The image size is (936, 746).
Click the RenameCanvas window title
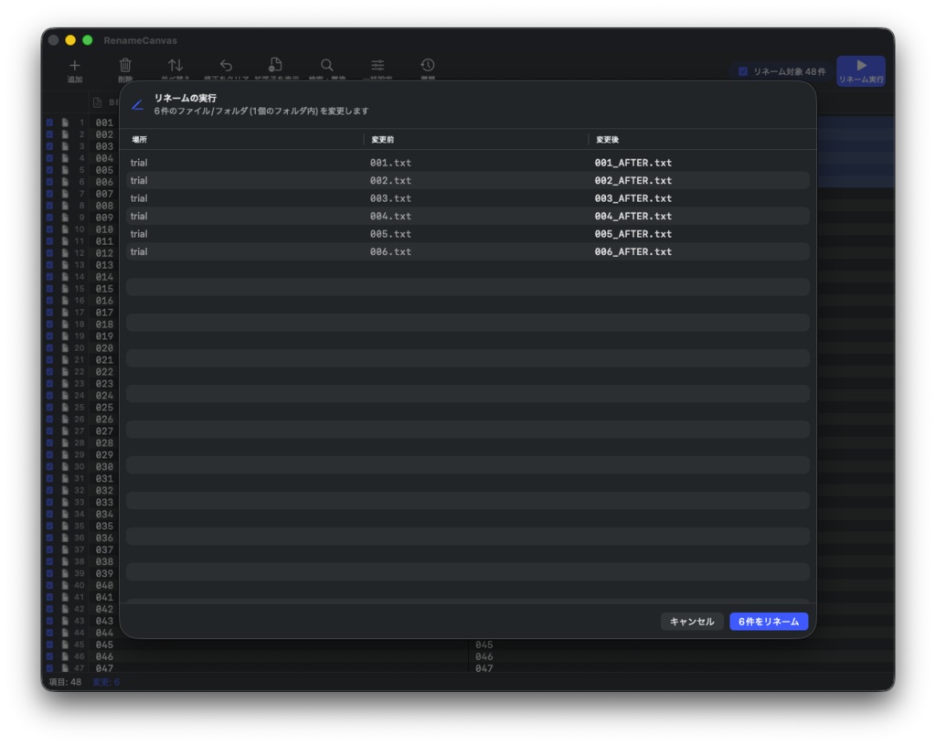click(140, 40)
